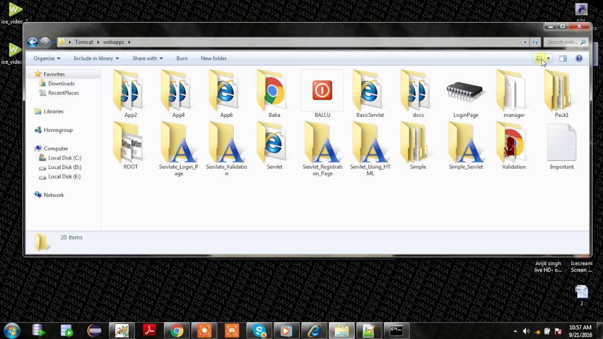603x339 pixels.
Task: Select the Important file
Action: point(562,146)
